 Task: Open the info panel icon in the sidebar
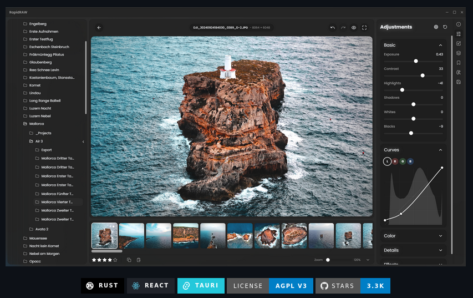[459, 24]
